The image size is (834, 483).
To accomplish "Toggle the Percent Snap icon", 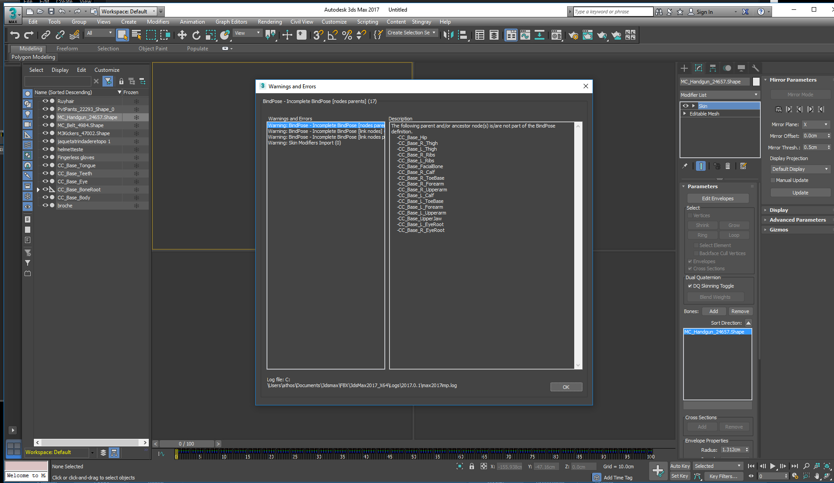I will click(347, 35).
